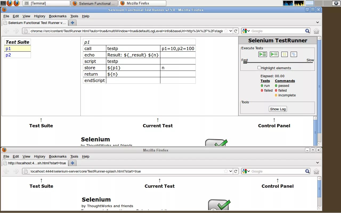Image resolution: width=341 pixels, height=213 pixels.
Task: Open File menu in top Firefox window
Action: click(6, 16)
